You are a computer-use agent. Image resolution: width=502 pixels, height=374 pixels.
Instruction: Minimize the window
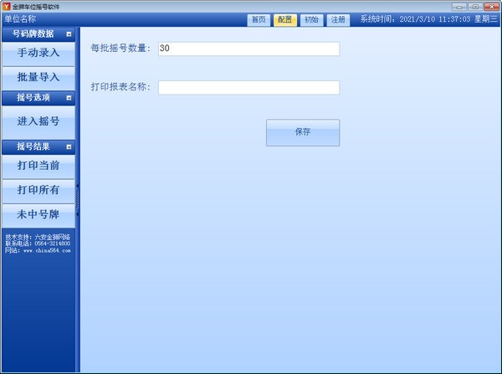click(x=458, y=7)
